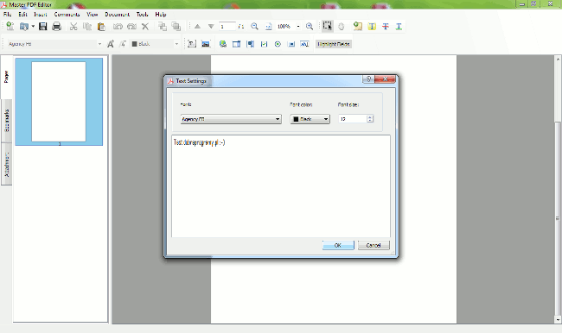Click the page number field in the toolbar

tap(227, 26)
